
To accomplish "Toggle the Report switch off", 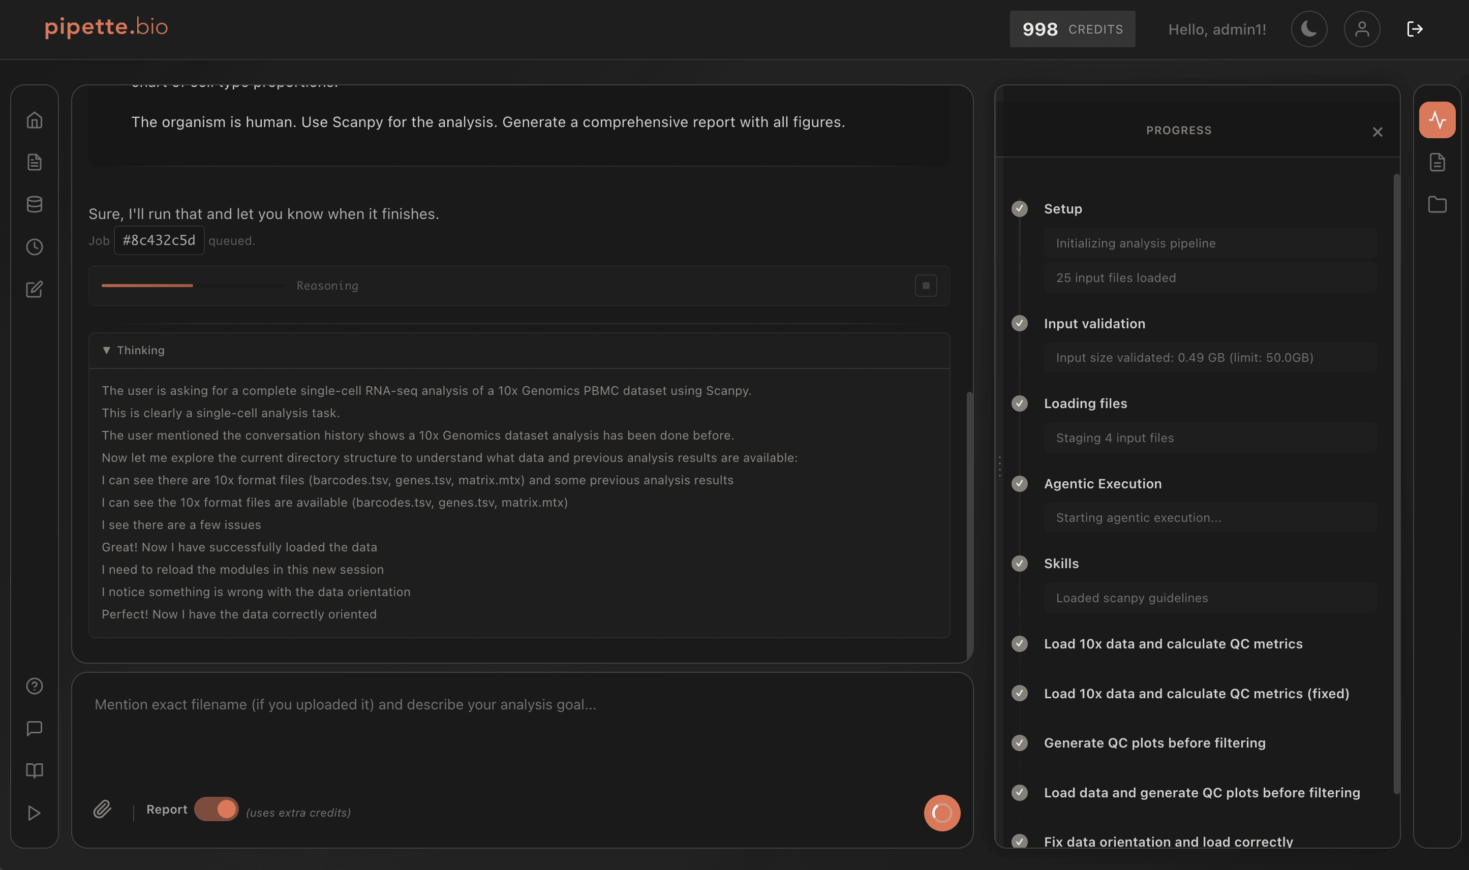I will pyautogui.click(x=217, y=809).
